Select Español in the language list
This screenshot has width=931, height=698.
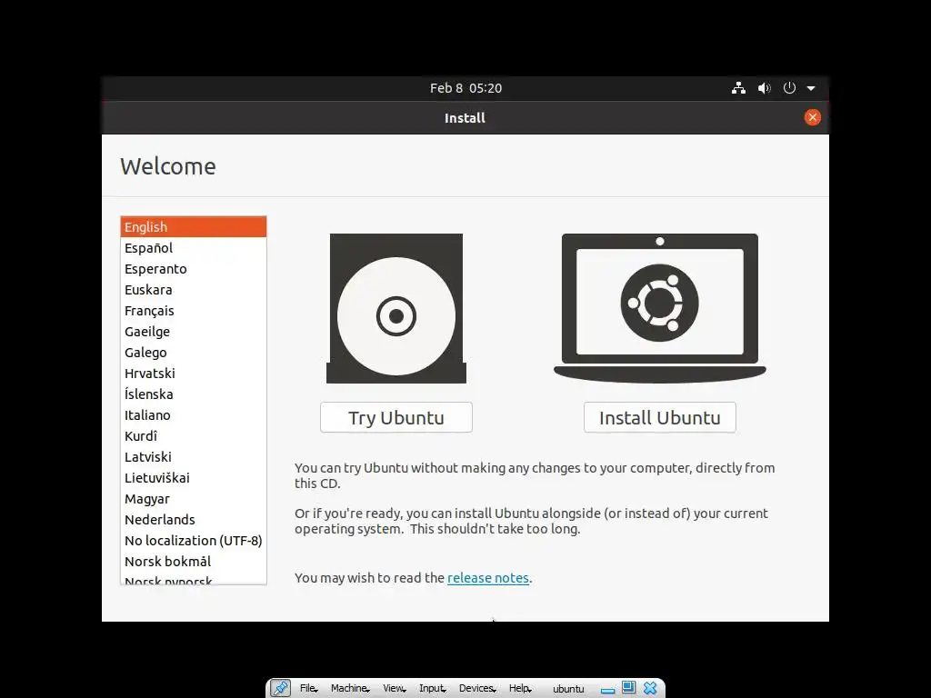[193, 247]
